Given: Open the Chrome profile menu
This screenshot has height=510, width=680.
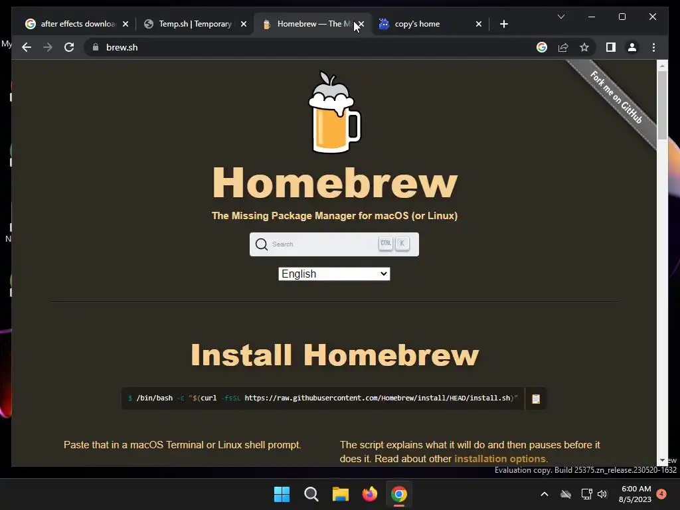Looking at the screenshot, I should click(x=632, y=47).
